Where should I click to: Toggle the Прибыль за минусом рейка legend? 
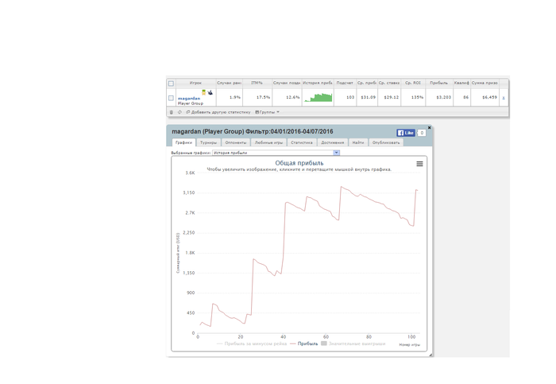tap(252, 343)
